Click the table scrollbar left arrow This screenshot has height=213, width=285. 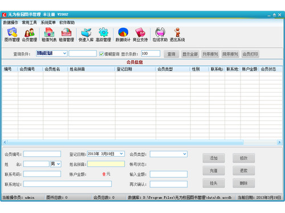5,142
